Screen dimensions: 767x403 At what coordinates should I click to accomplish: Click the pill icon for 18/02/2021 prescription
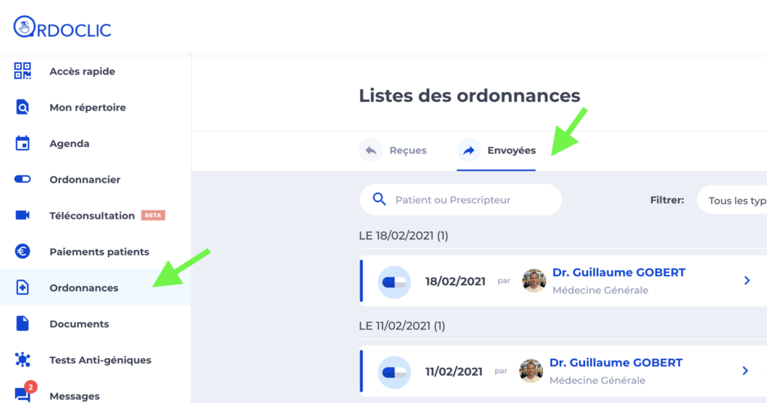pos(394,282)
